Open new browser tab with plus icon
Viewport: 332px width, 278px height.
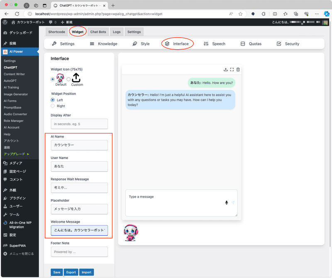[113, 5]
